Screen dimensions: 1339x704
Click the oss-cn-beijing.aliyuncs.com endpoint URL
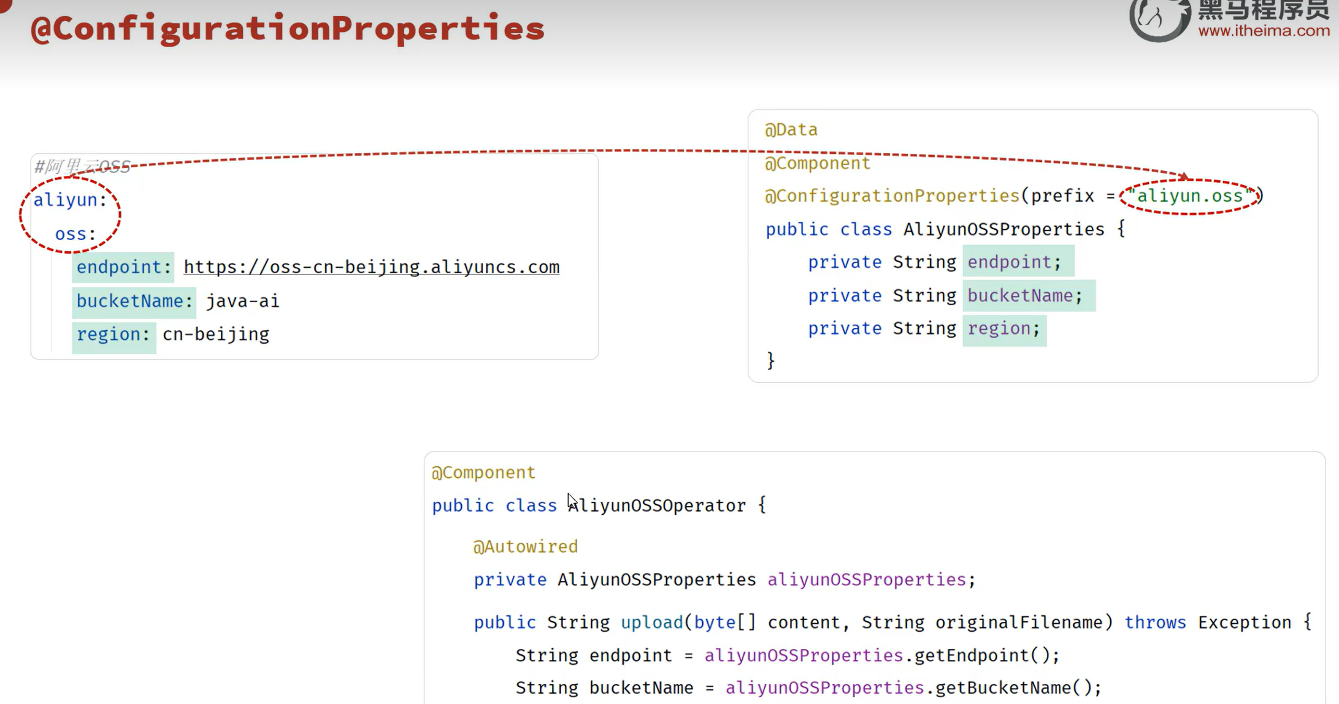pyautogui.click(x=372, y=267)
